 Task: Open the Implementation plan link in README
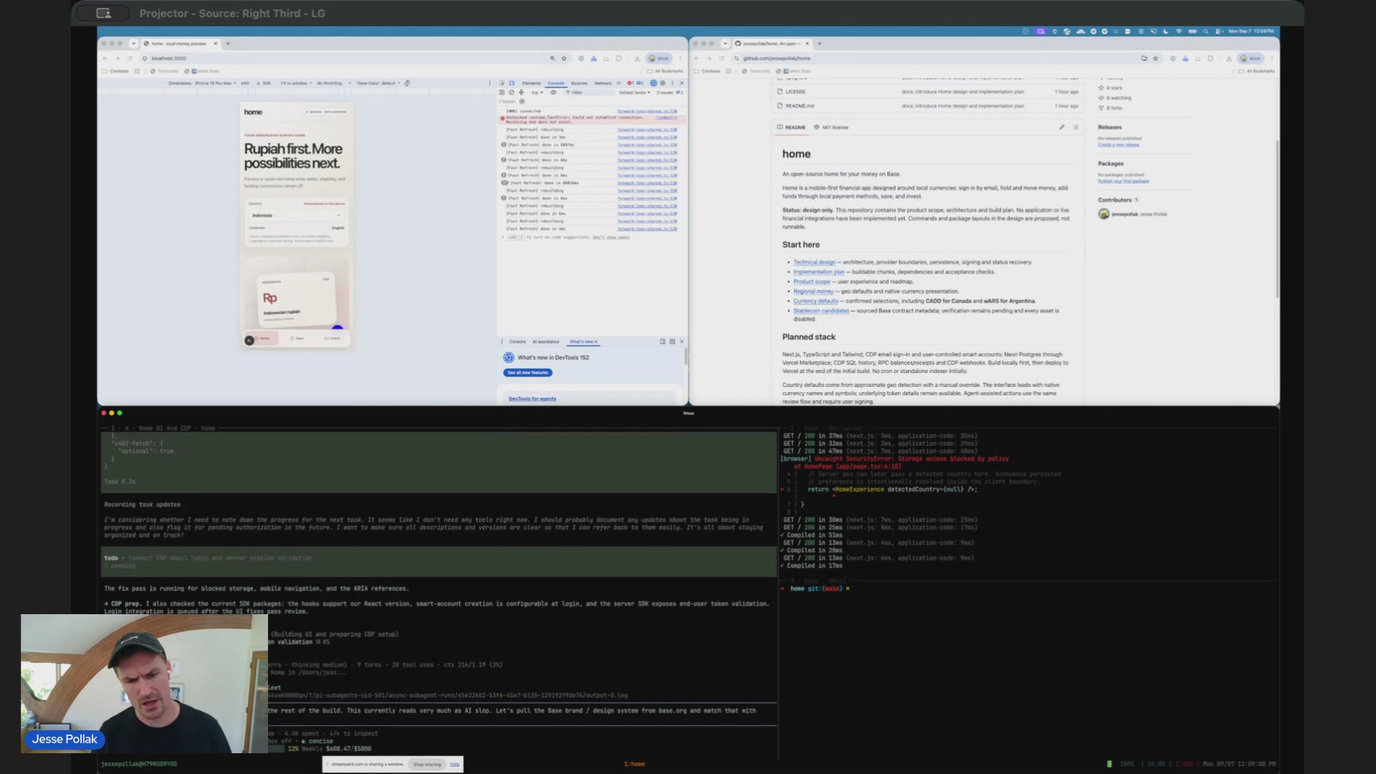(x=818, y=272)
